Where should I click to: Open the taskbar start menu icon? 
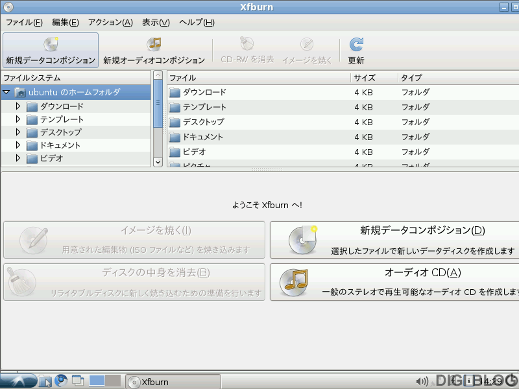click(18, 381)
